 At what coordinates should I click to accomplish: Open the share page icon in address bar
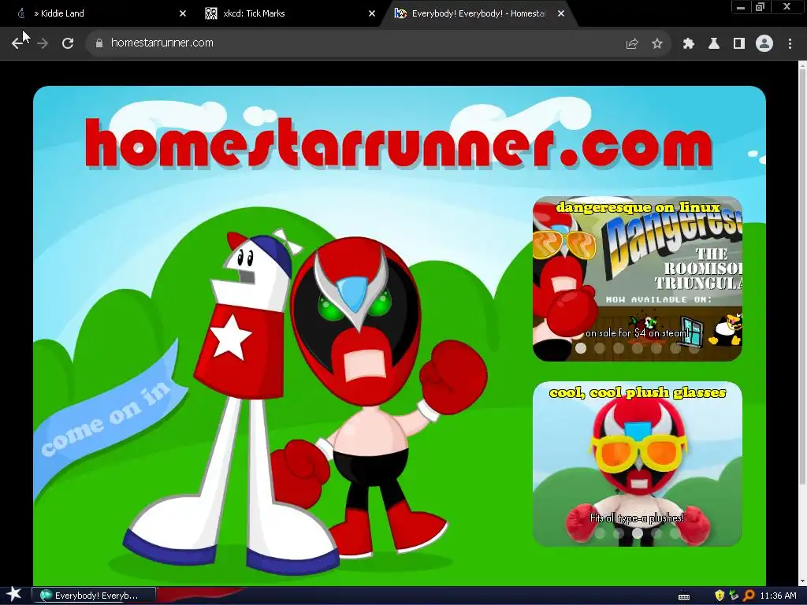631,44
